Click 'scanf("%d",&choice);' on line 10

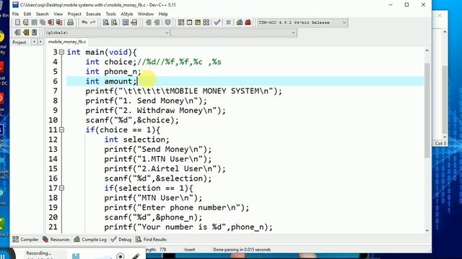click(x=132, y=120)
